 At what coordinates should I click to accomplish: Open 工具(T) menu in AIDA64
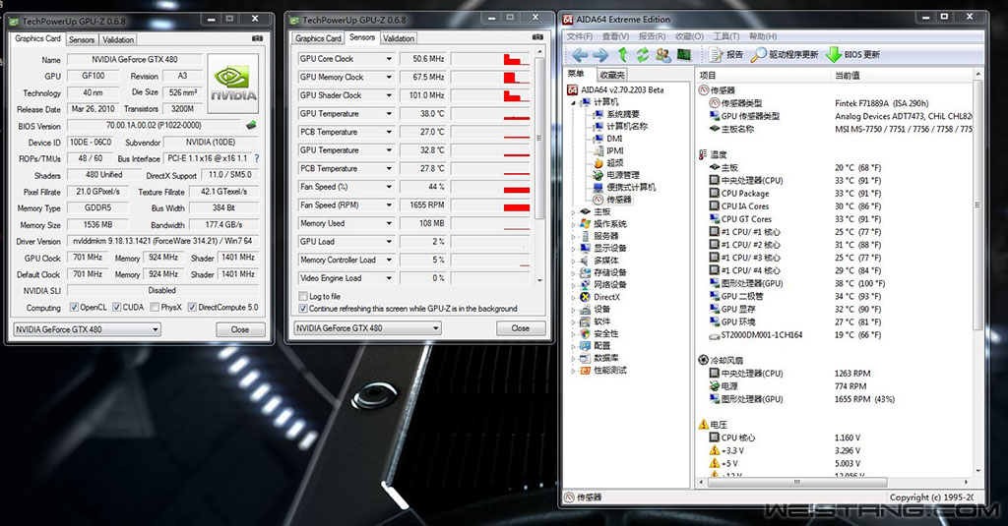click(725, 36)
